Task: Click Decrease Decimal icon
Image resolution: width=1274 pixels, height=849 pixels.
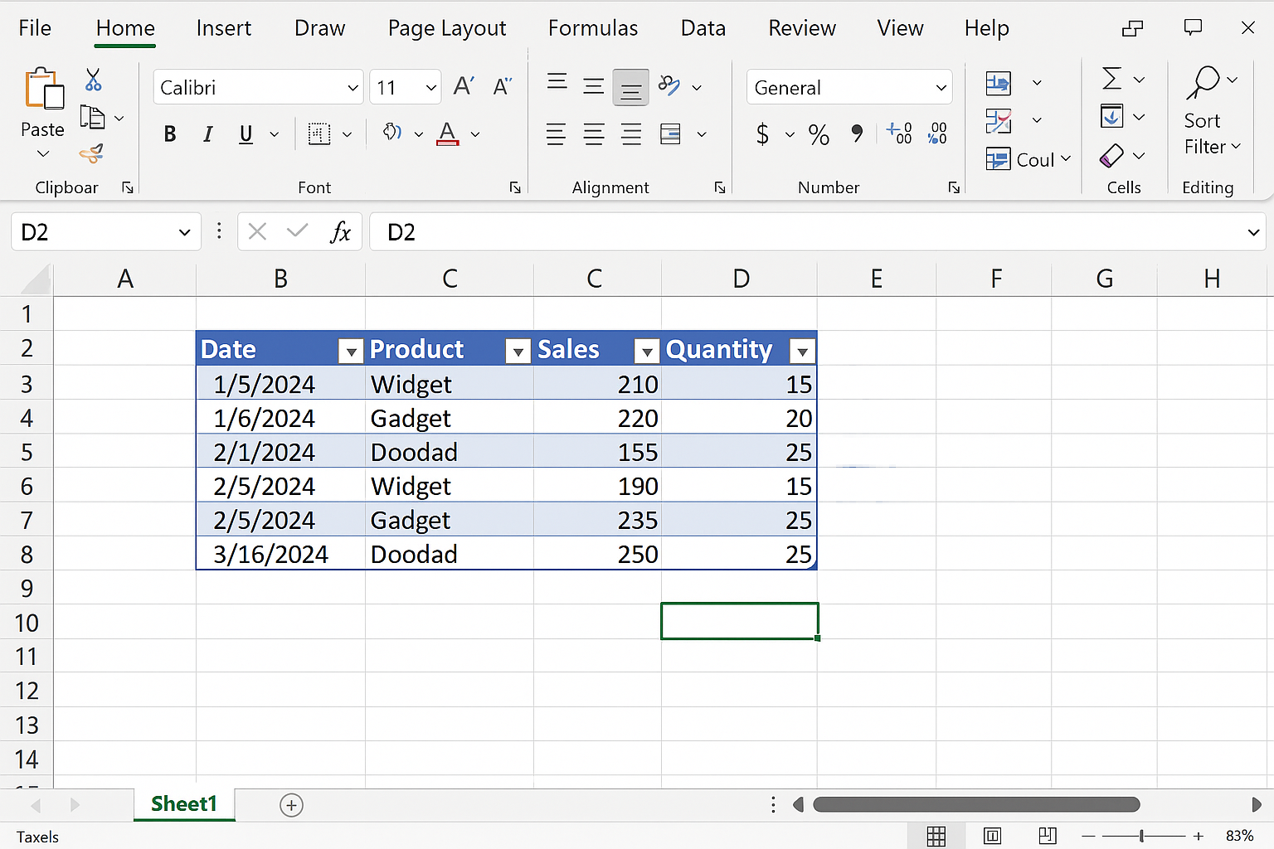Action: [x=938, y=133]
